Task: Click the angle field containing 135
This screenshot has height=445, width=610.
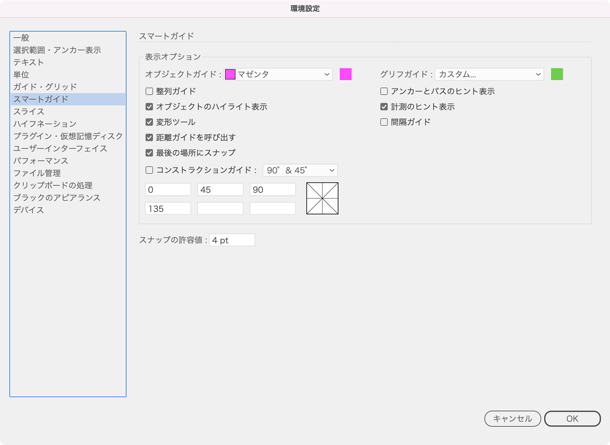Action: tap(168, 208)
